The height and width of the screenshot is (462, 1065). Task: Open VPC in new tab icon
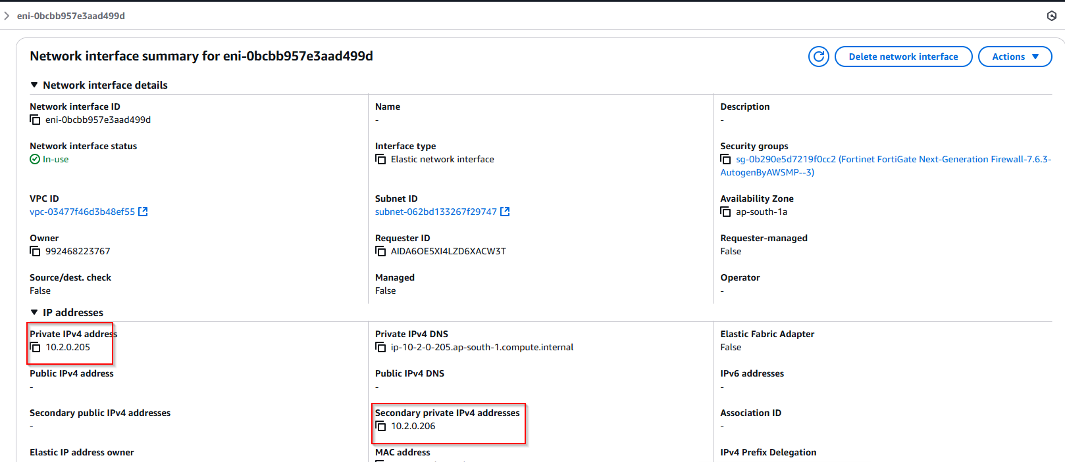coord(143,212)
